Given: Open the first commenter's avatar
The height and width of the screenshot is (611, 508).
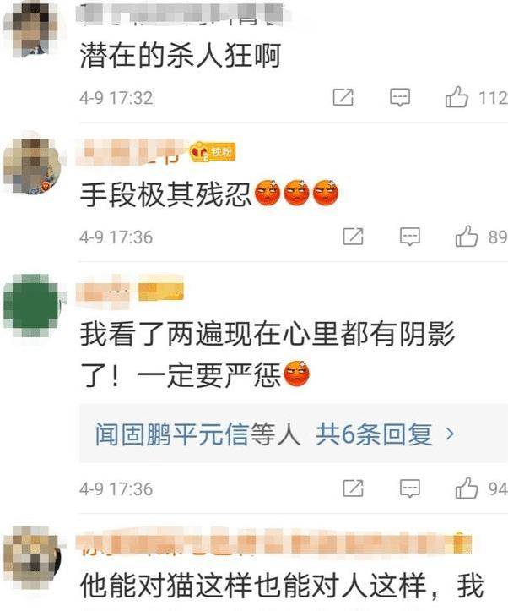Looking at the screenshot, I should pos(33,30).
